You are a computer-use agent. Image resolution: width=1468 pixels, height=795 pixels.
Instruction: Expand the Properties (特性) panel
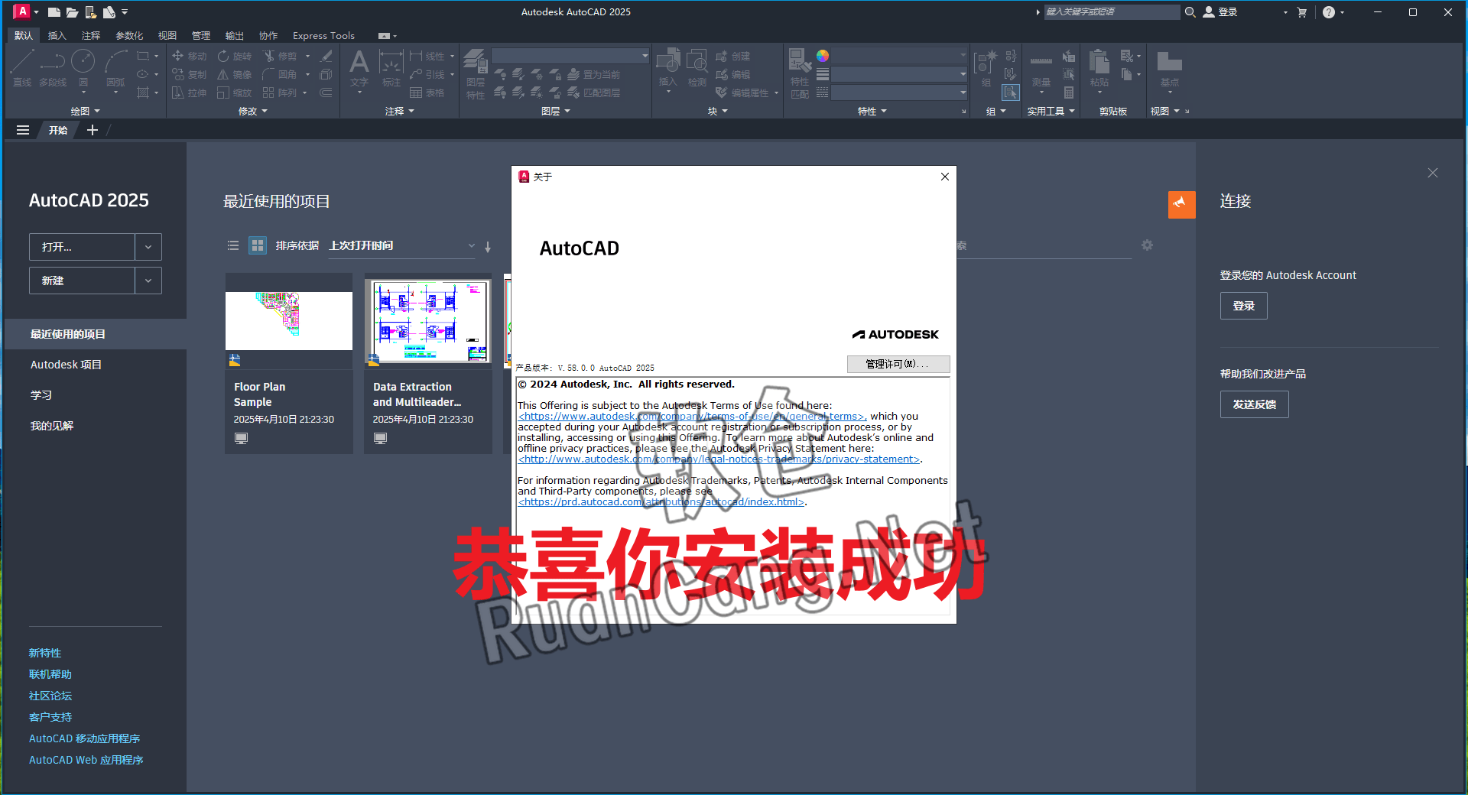[x=872, y=112]
